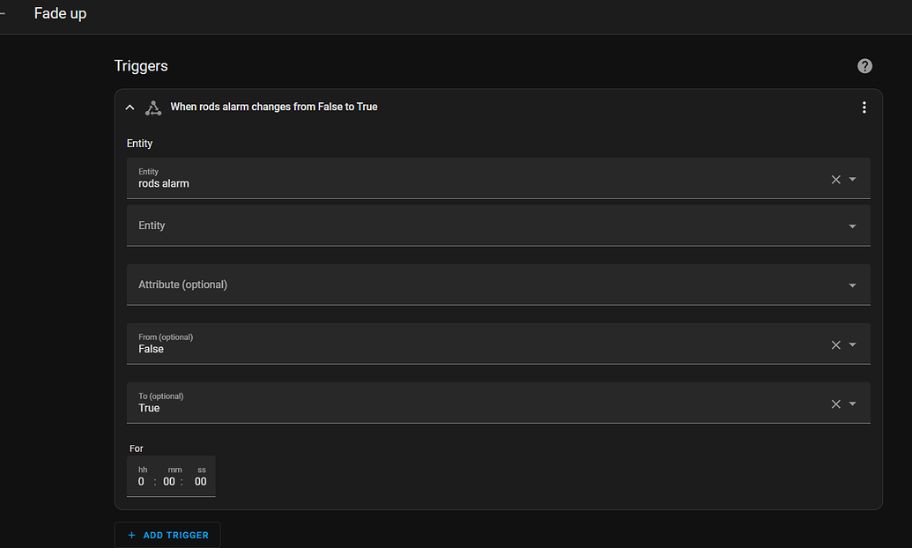Expand the From (optional) dropdown arrow
This screenshot has width=912, height=548.
coord(852,344)
